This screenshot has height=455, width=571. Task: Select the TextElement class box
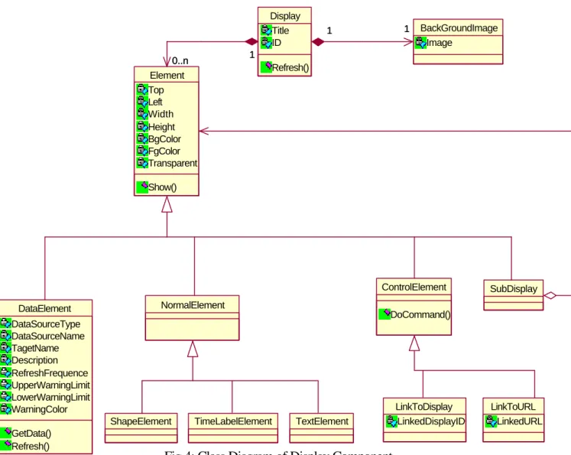point(322,428)
